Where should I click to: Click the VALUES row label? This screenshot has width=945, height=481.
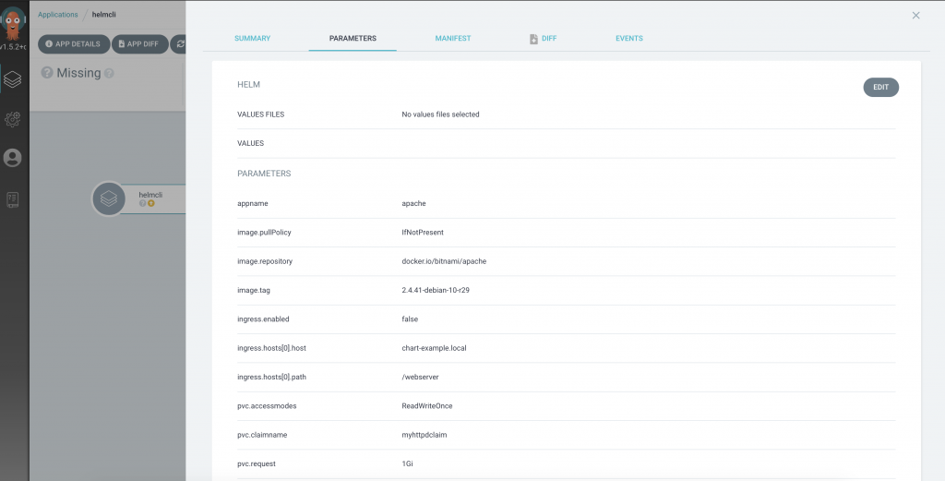tap(251, 143)
